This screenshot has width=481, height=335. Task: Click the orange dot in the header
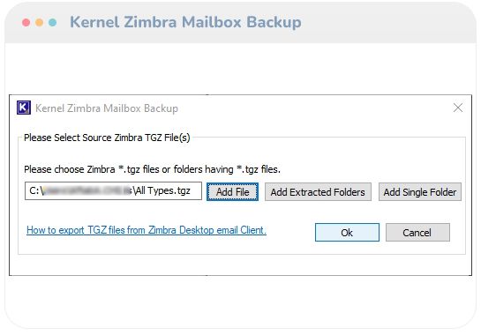[39, 22]
